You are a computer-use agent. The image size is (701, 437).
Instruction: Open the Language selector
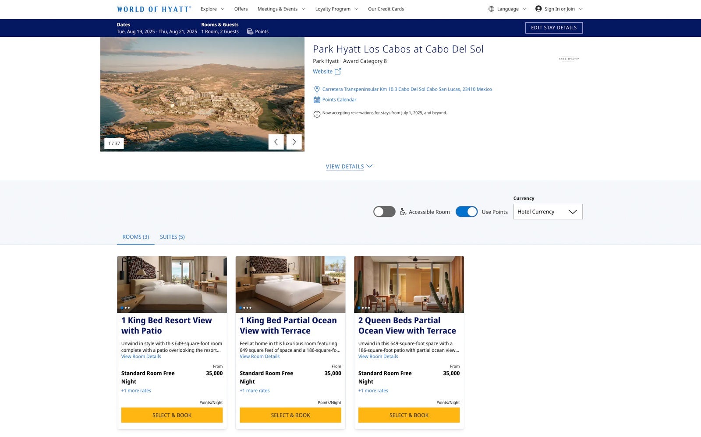[507, 9]
